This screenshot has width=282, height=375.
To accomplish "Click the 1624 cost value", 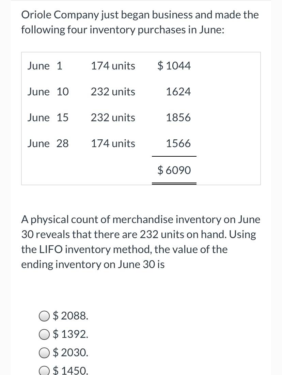I will click(178, 92).
